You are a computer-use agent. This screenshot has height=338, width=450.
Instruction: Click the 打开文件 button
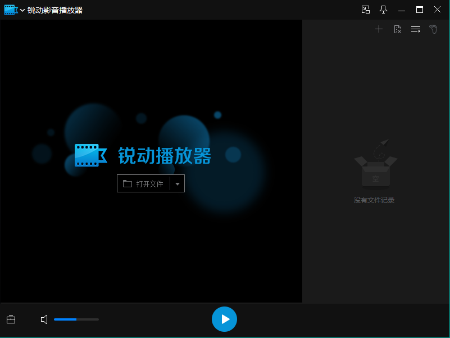(144, 183)
